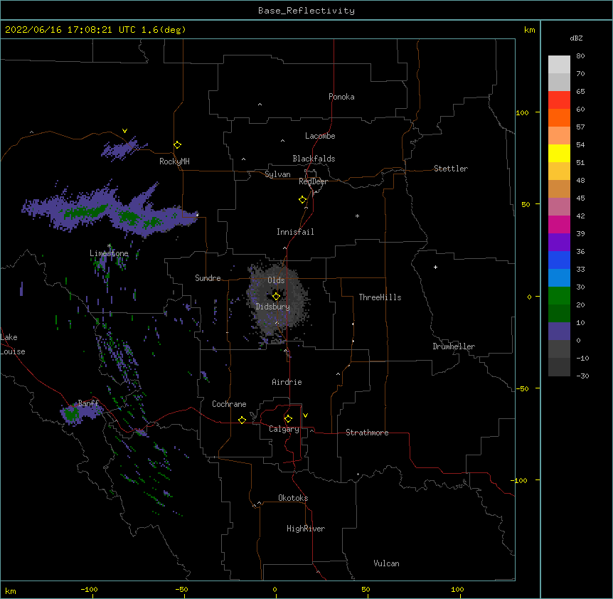Click the Didsbury label
This screenshot has height=599, width=613.
[x=273, y=307]
